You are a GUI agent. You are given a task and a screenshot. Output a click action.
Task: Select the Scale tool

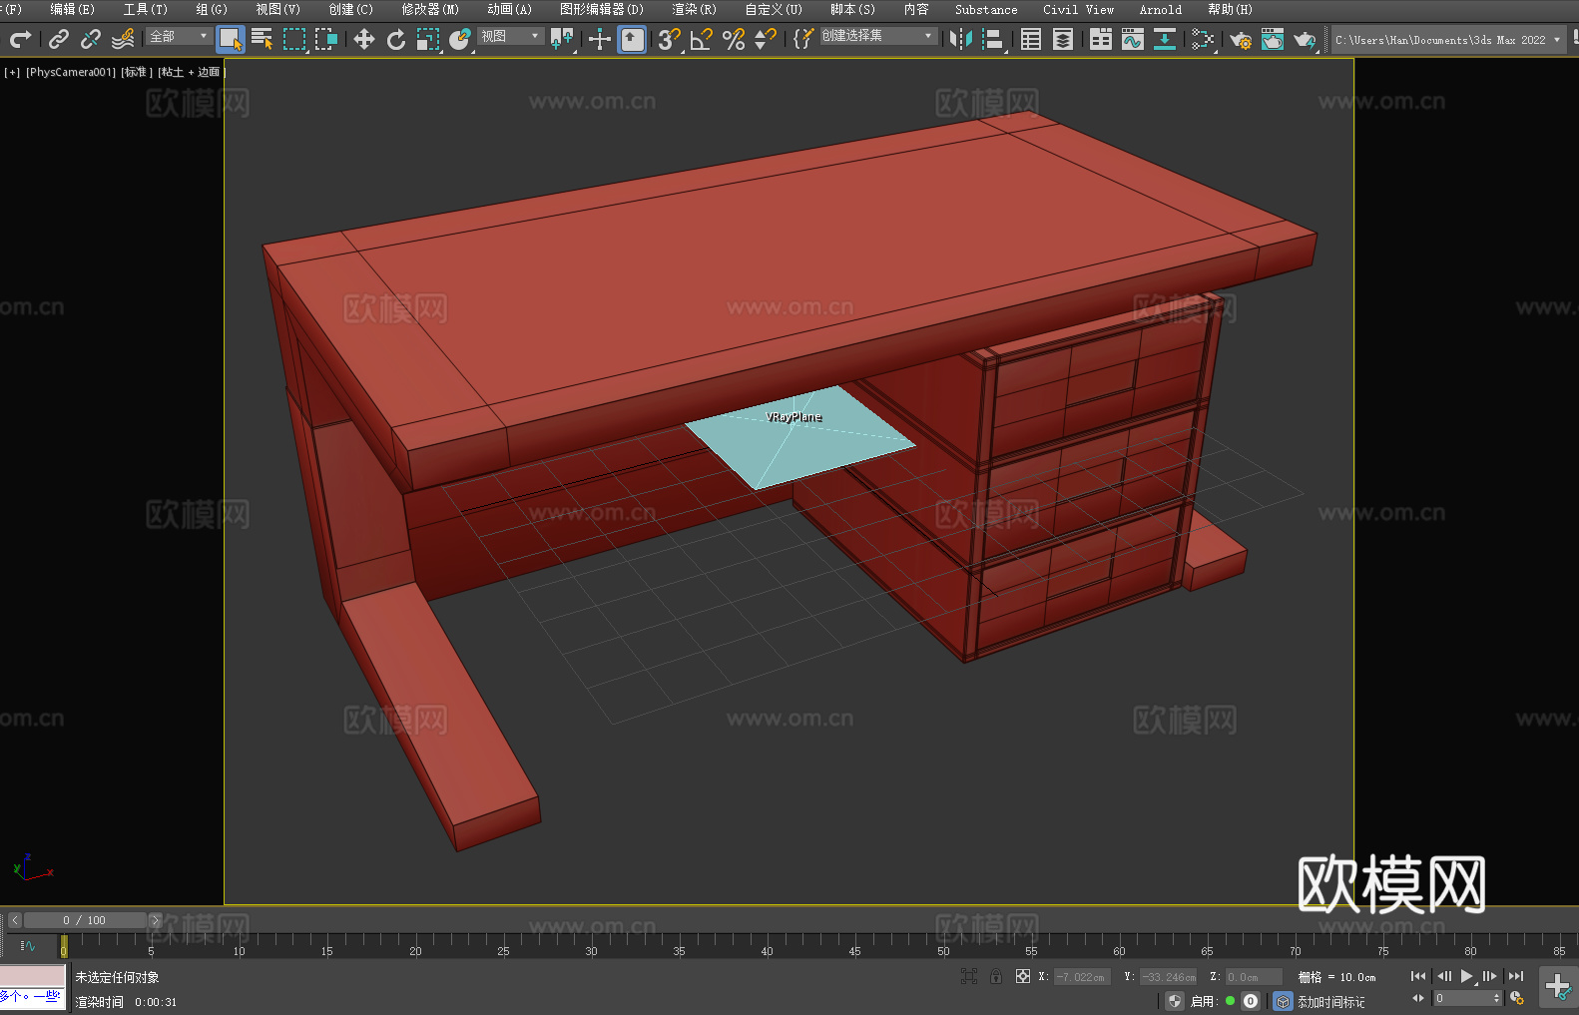tap(428, 39)
